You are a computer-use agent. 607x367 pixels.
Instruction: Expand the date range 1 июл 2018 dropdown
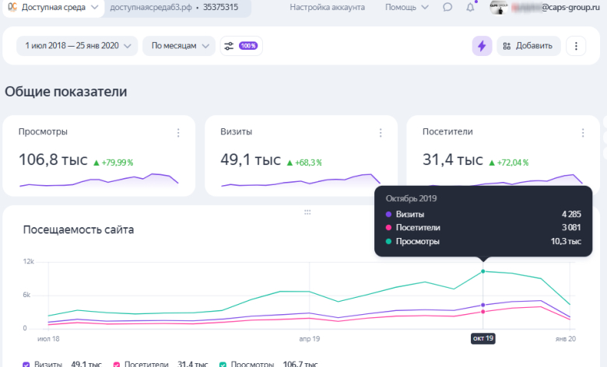click(77, 46)
